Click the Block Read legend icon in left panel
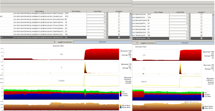The height and width of the screenshot is (111, 215). 120,106
